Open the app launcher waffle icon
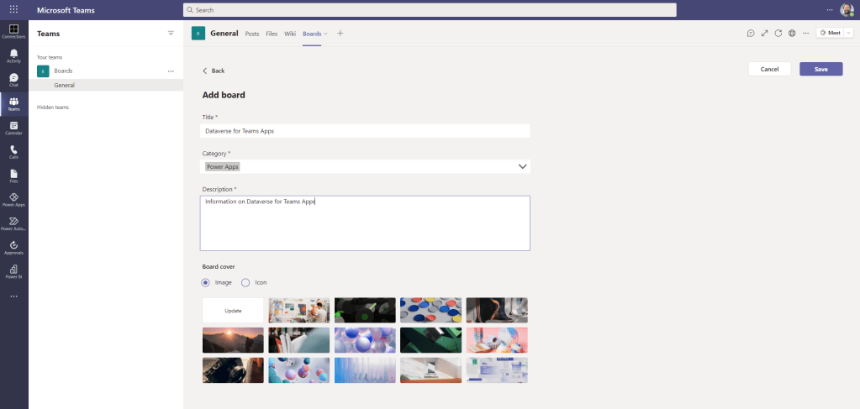 pos(13,10)
